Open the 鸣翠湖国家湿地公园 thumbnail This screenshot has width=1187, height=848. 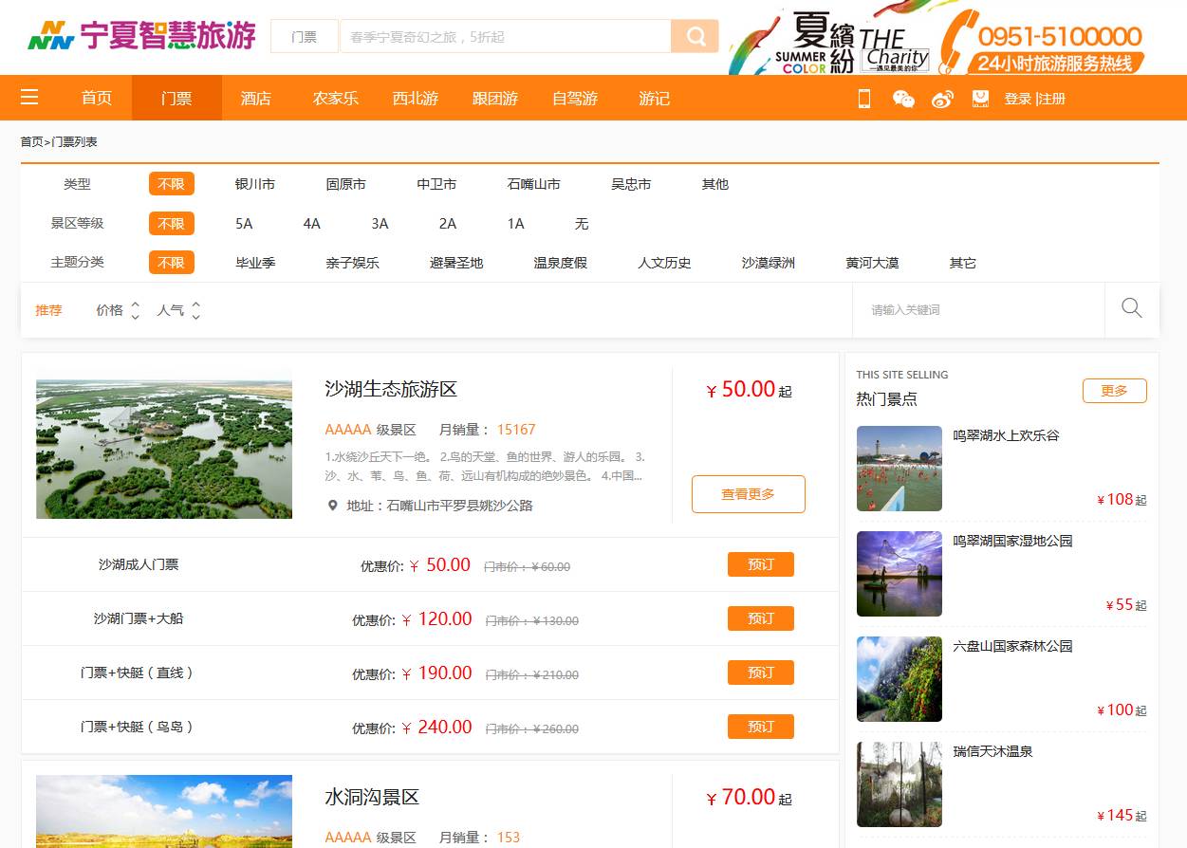click(900, 574)
